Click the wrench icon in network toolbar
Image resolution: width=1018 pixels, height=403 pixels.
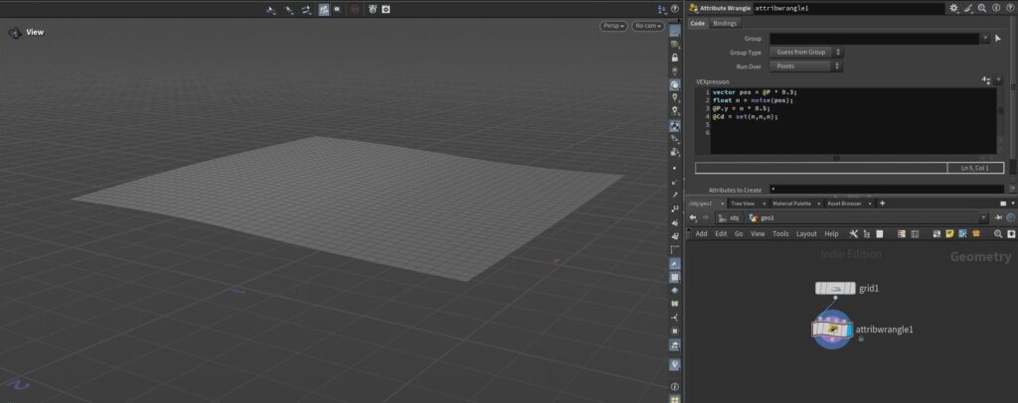[x=854, y=234]
